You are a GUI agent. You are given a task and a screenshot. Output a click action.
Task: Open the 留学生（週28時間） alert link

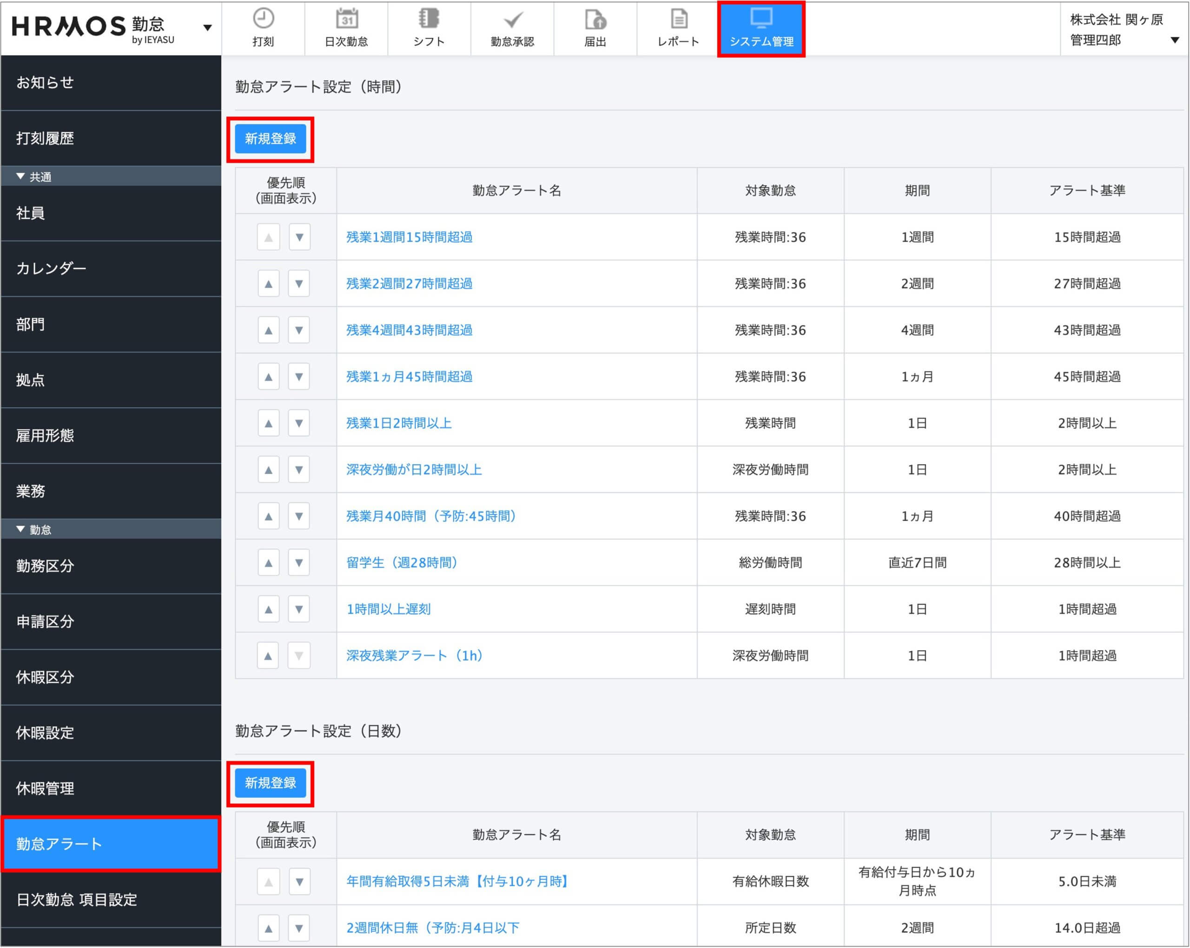[401, 562]
